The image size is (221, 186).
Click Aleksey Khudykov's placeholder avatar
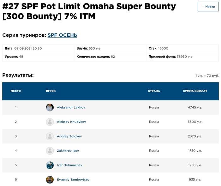(x=50, y=122)
